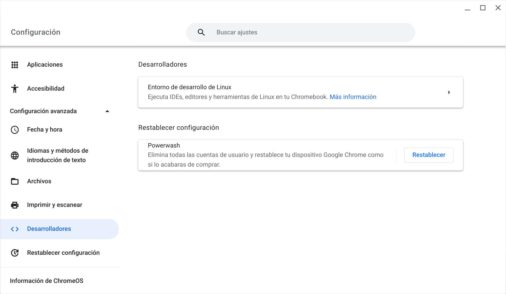The height and width of the screenshot is (294, 506).
Task: Click the Archivos folder icon
Action: click(15, 181)
